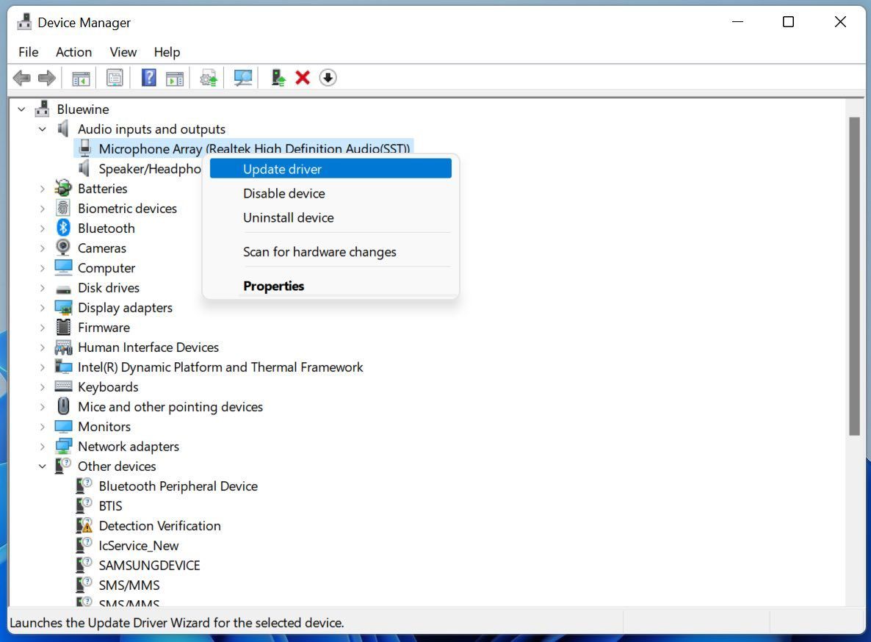The height and width of the screenshot is (642, 871).
Task: Click the Network adapters icon
Action: tap(63, 446)
